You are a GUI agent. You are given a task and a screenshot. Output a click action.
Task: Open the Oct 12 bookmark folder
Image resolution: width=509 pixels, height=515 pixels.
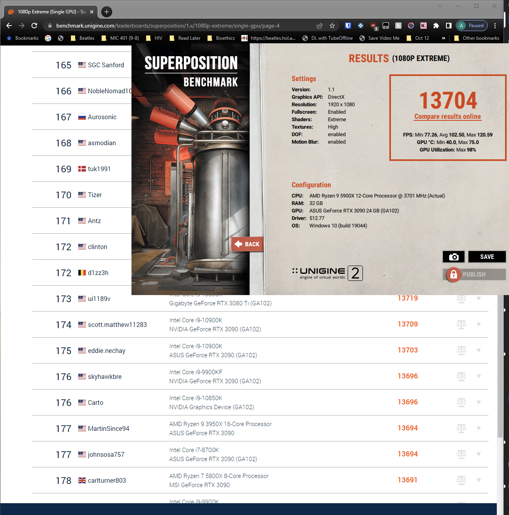418,38
